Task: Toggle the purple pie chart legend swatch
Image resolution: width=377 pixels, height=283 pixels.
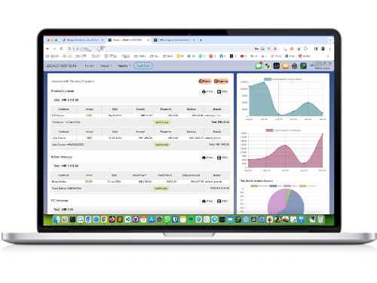Action: (287, 186)
